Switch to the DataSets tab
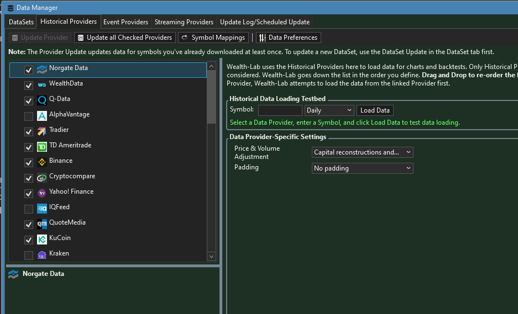The image size is (518, 314). point(21,22)
